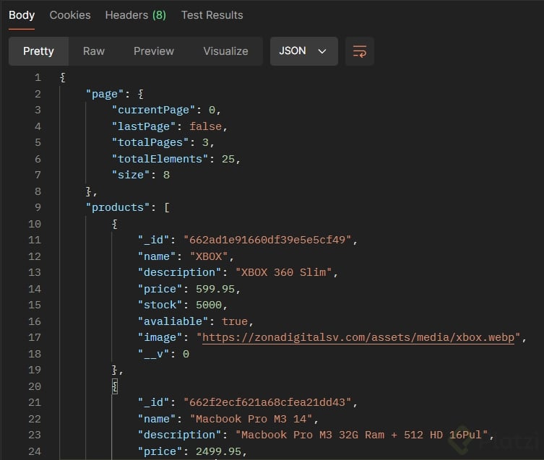544x460 pixels.
Task: Select the Pretty view mode
Action: coord(38,51)
